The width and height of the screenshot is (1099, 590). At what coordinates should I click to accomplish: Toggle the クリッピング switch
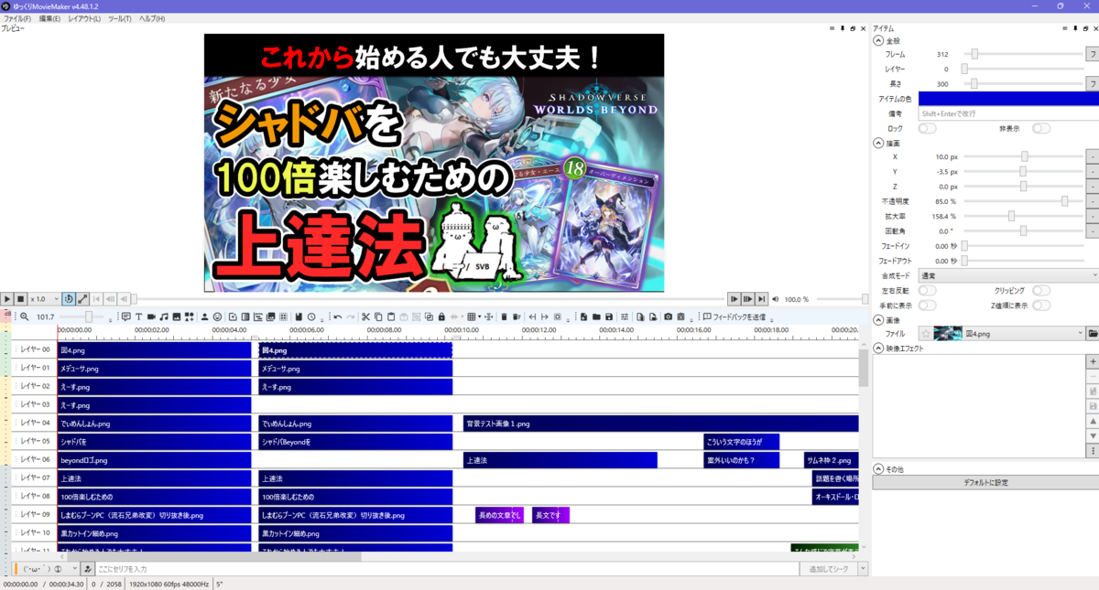click(1041, 290)
